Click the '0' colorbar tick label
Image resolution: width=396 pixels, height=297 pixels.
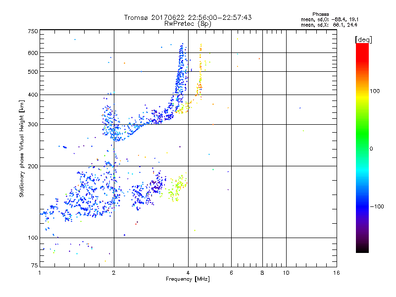371,149
